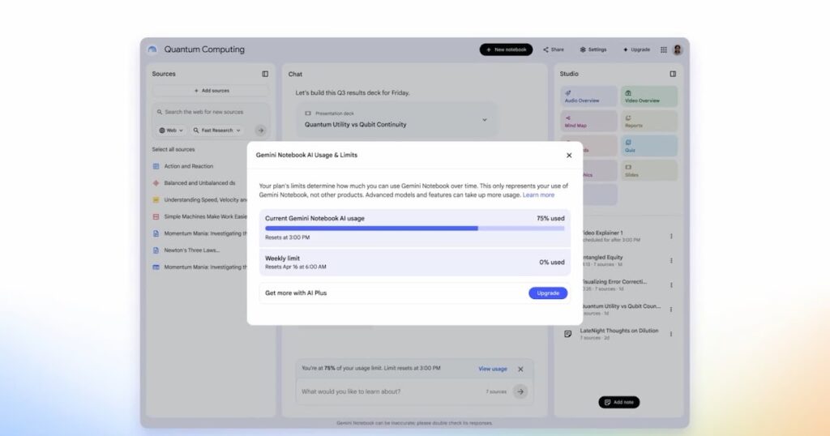Viewport: 830px width, 436px height.
Task: Open the Mind Map tile
Action: pos(588,122)
